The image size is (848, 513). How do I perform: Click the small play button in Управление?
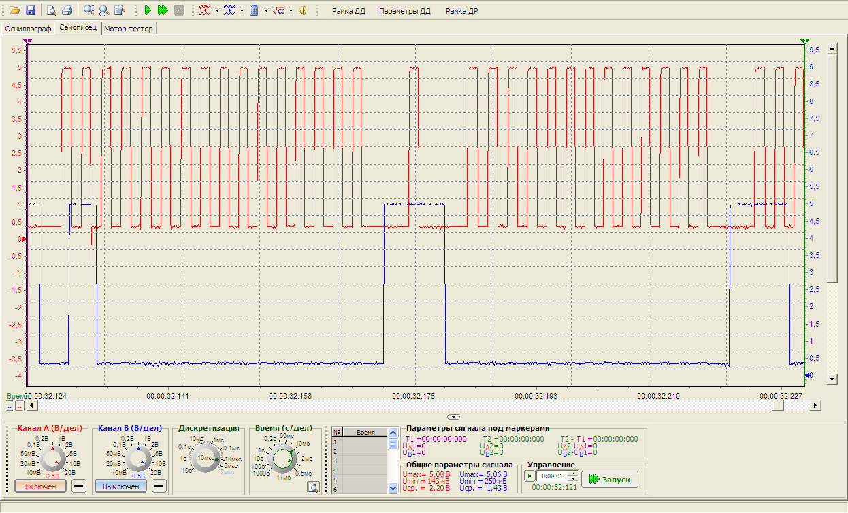click(x=529, y=475)
